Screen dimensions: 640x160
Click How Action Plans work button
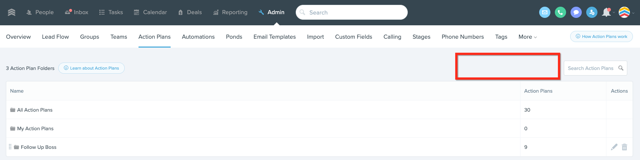[601, 36]
